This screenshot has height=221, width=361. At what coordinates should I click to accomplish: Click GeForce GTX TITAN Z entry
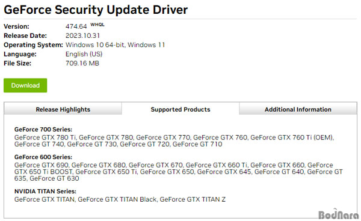[x=193, y=199]
